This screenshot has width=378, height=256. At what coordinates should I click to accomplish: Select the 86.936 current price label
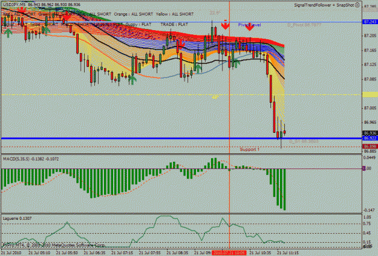tap(370, 133)
